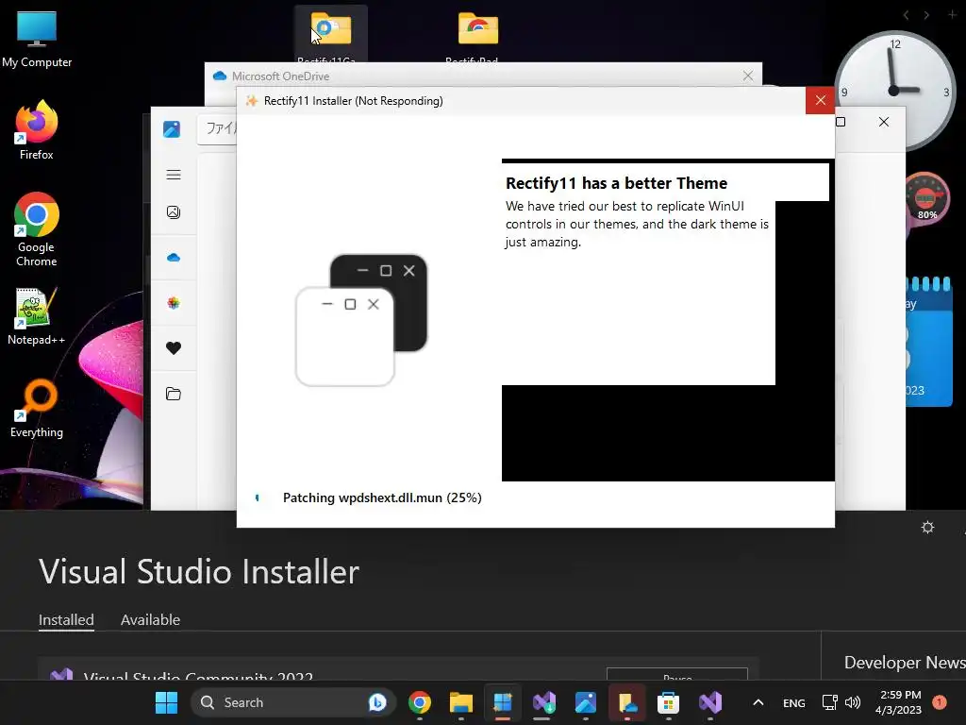The image size is (966, 725).
Task: Click the light and dark theme windows illustration
Action: (361, 320)
